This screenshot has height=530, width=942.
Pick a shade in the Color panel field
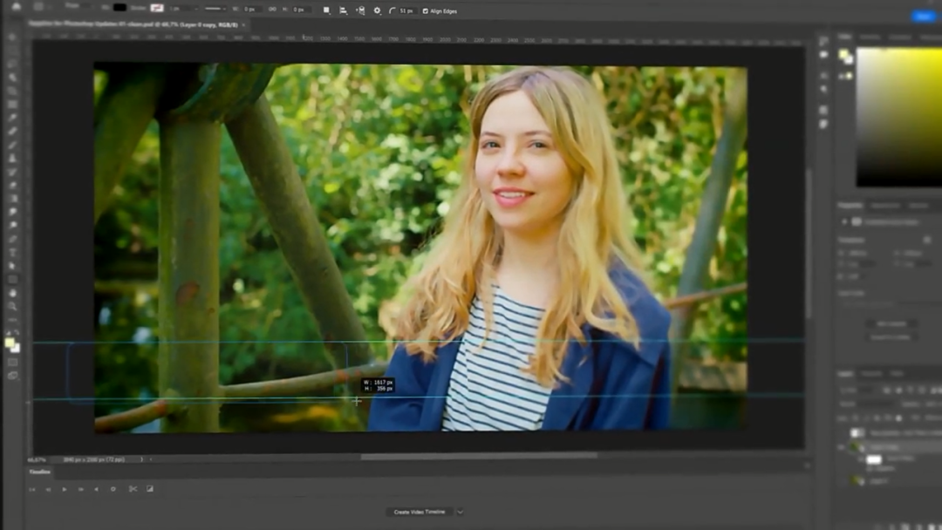tap(899, 118)
